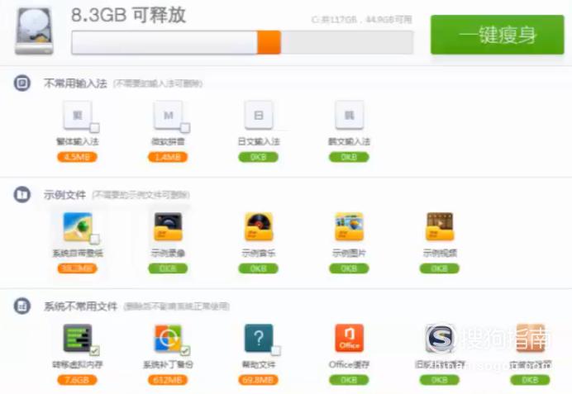Click the 示例视频 icon
Image resolution: width=572 pixels, height=394 pixels.
(439, 226)
